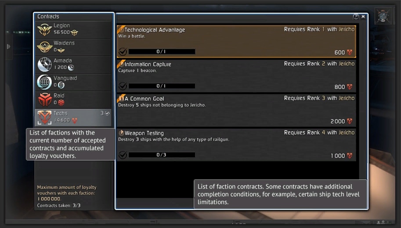Screen dimensions: 401x228
Task: Toggle Weapon Testing contract checkmark
Action: click(123, 155)
